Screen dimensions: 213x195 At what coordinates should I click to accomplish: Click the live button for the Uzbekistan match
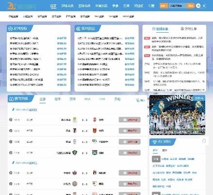click(x=129, y=153)
